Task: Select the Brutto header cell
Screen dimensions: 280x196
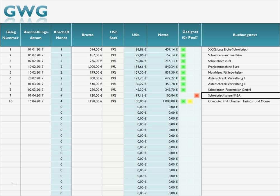Action: click(x=87, y=35)
